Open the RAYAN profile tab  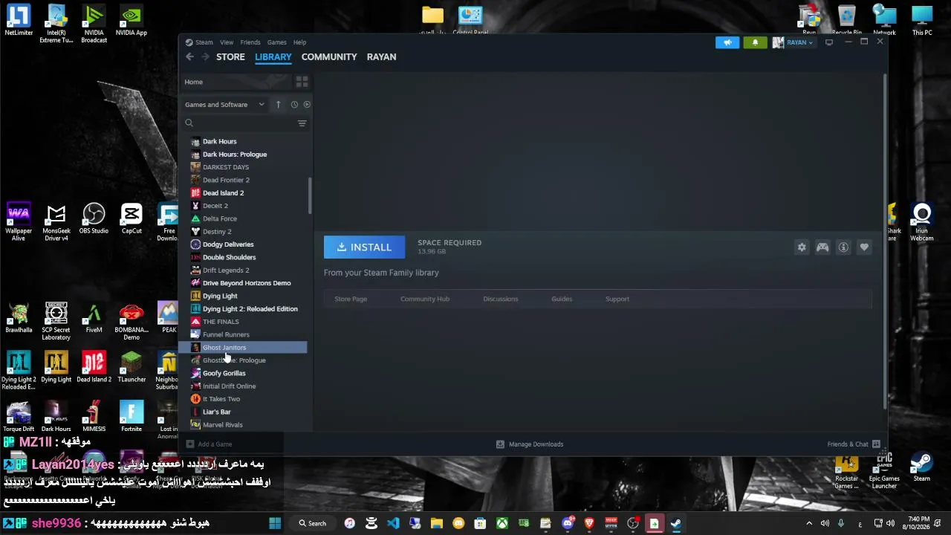(x=381, y=56)
